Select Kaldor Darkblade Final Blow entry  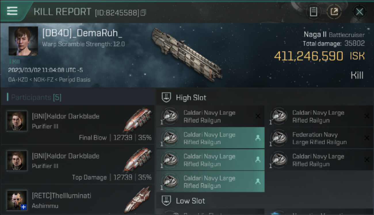[x=77, y=125]
